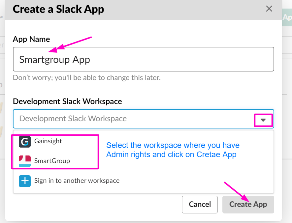This screenshot has width=292, height=223.
Task: Expand the Development Slack Workspace combo box
Action: click(144, 119)
